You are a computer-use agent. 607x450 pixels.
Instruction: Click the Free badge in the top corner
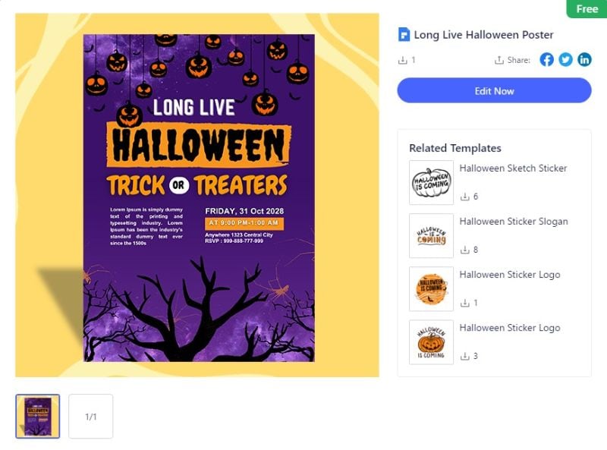[x=587, y=9]
